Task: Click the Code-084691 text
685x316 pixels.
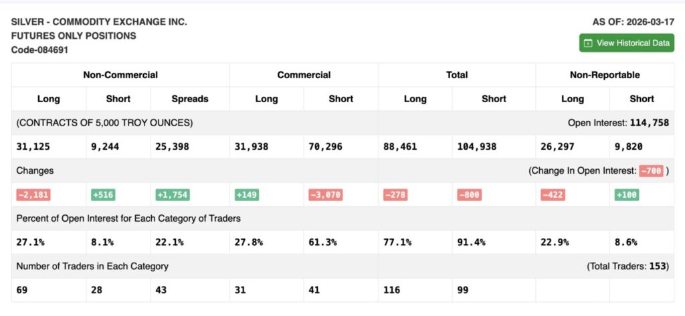Action: click(39, 49)
